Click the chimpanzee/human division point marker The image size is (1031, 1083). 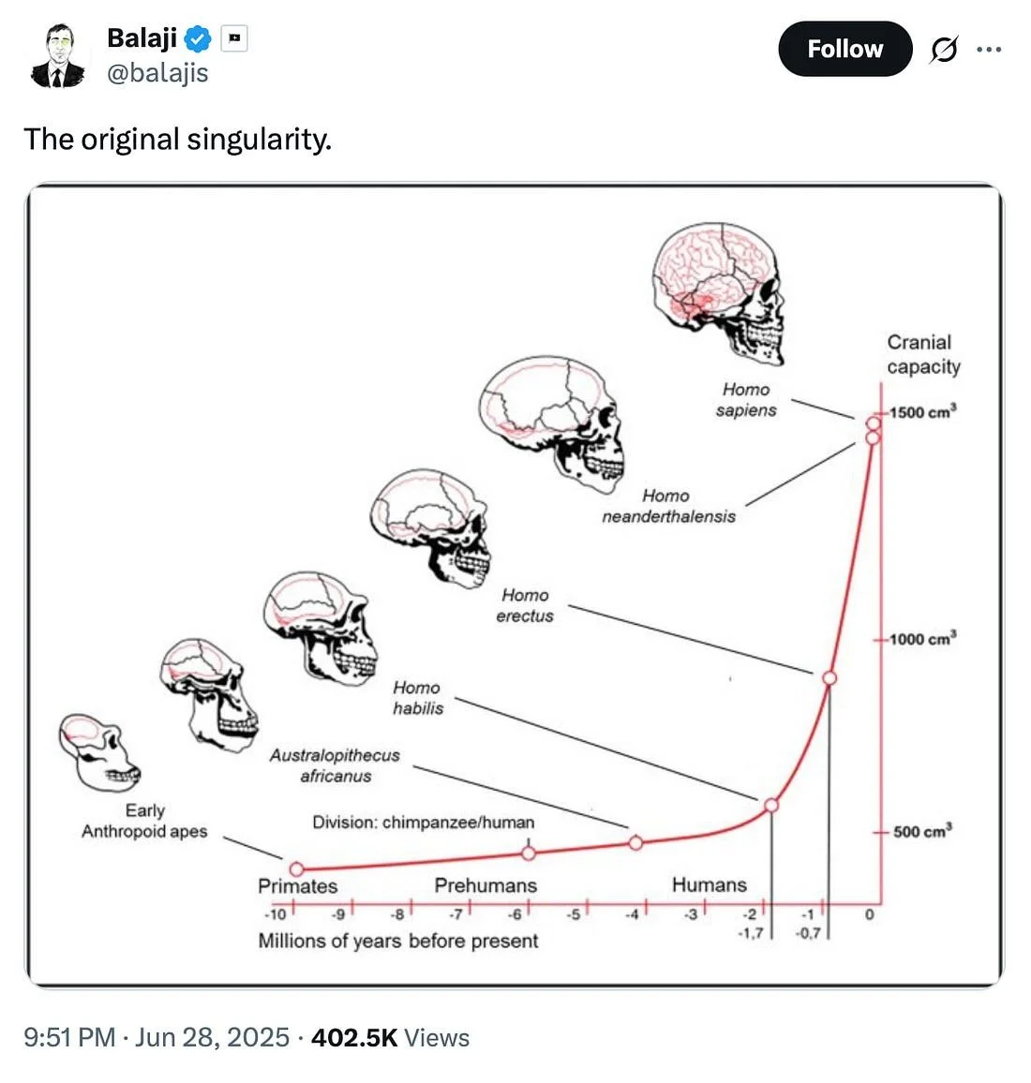click(x=529, y=853)
